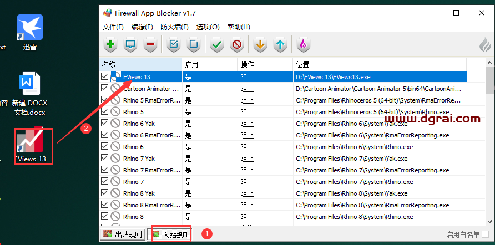Toggle the Rhino 6 Yak checkbox
The height and width of the screenshot is (245, 495).
tap(104, 123)
